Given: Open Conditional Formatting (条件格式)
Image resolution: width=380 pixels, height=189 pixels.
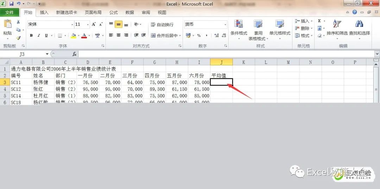Looking at the screenshot, I should 239,30.
